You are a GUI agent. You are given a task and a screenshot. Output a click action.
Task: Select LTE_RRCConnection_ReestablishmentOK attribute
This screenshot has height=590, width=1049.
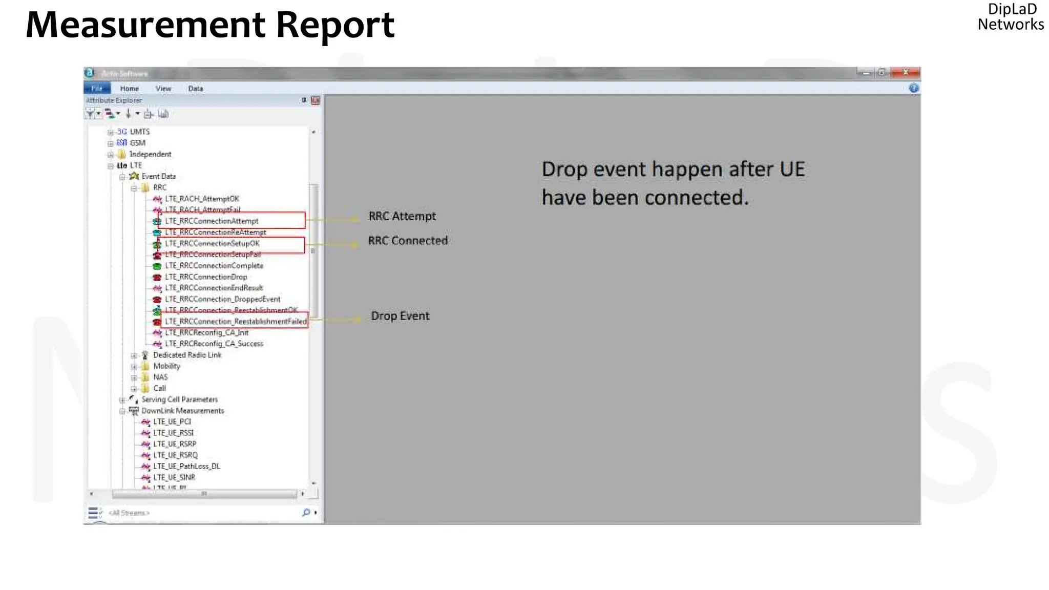pyautogui.click(x=231, y=310)
